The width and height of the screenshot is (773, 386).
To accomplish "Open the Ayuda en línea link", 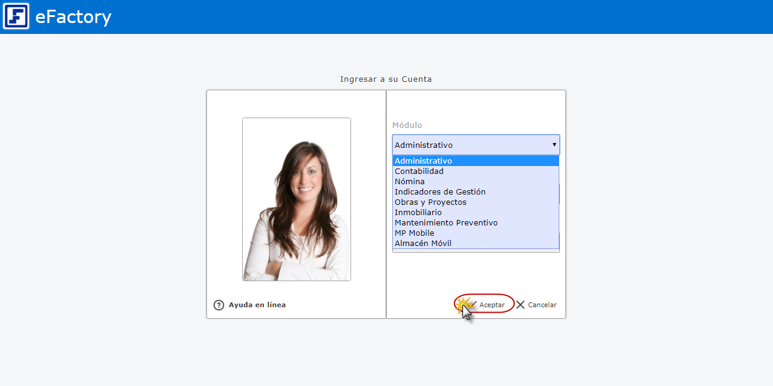I will 257,305.
